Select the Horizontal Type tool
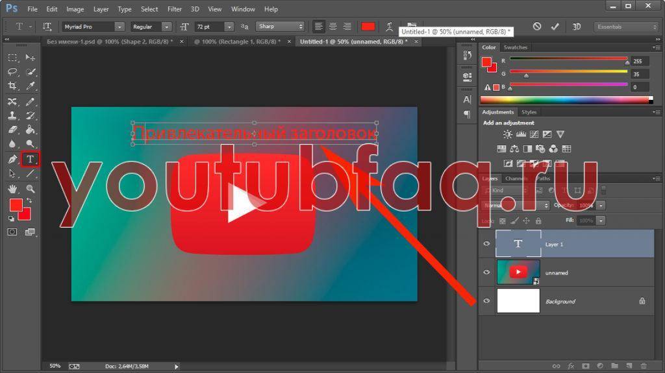 point(30,159)
